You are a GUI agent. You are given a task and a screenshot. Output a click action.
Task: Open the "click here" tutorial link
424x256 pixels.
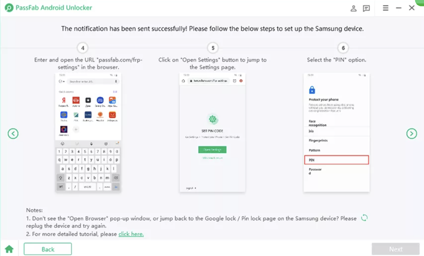(x=131, y=234)
